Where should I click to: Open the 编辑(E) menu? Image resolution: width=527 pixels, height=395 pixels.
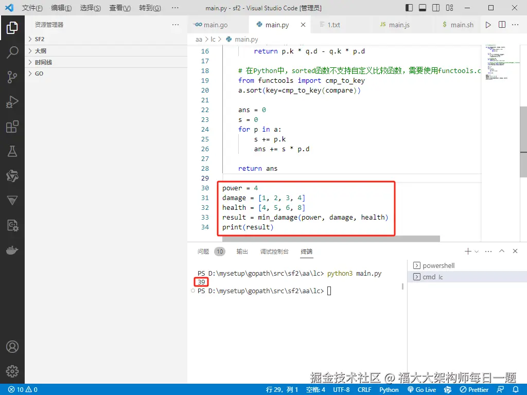62,8
